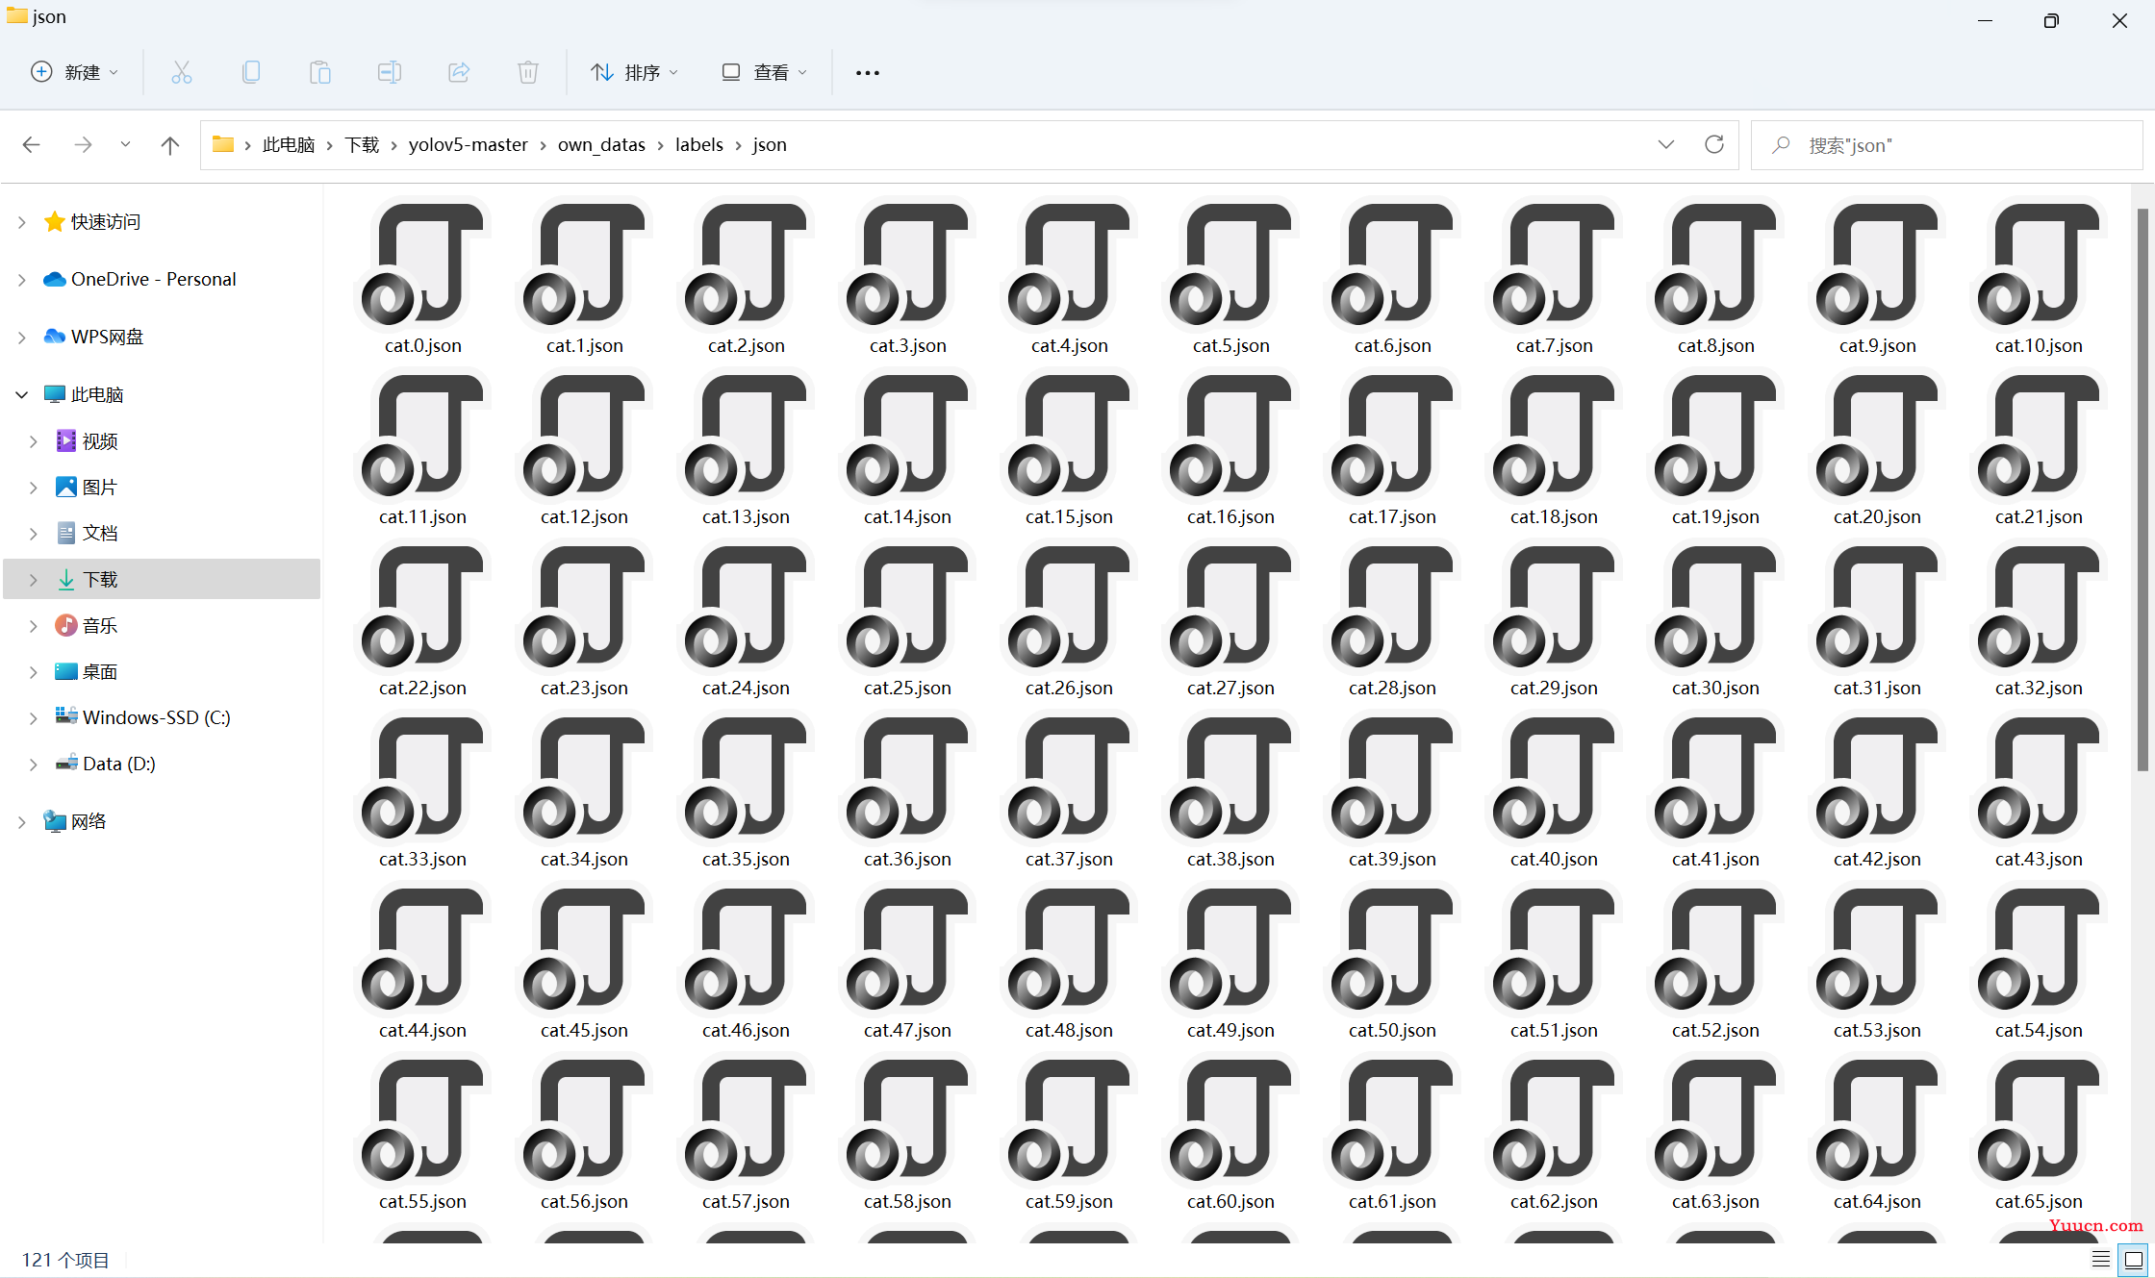Open address bar history dropdown
Screen dimensions: 2155x1278
pyautogui.click(x=1666, y=144)
